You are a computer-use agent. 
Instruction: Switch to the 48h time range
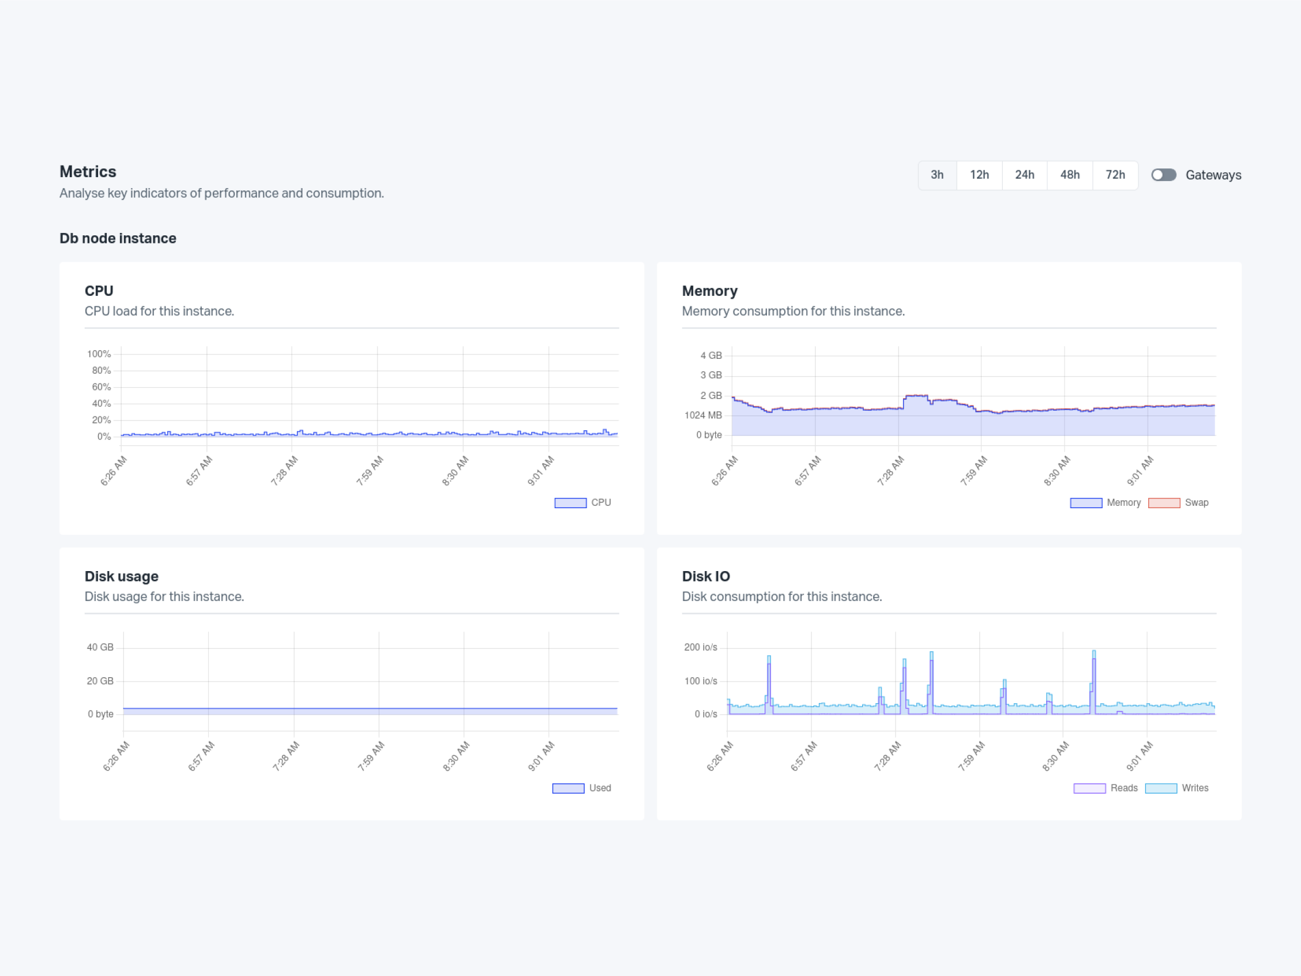(1070, 175)
